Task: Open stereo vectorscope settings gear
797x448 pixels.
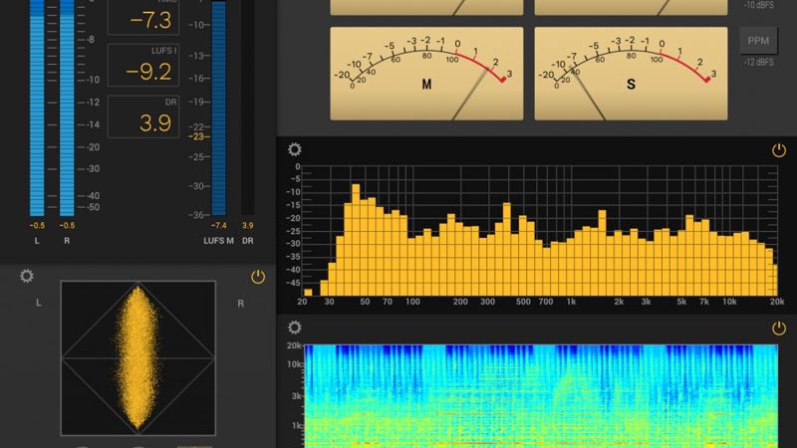Action: click(x=27, y=276)
